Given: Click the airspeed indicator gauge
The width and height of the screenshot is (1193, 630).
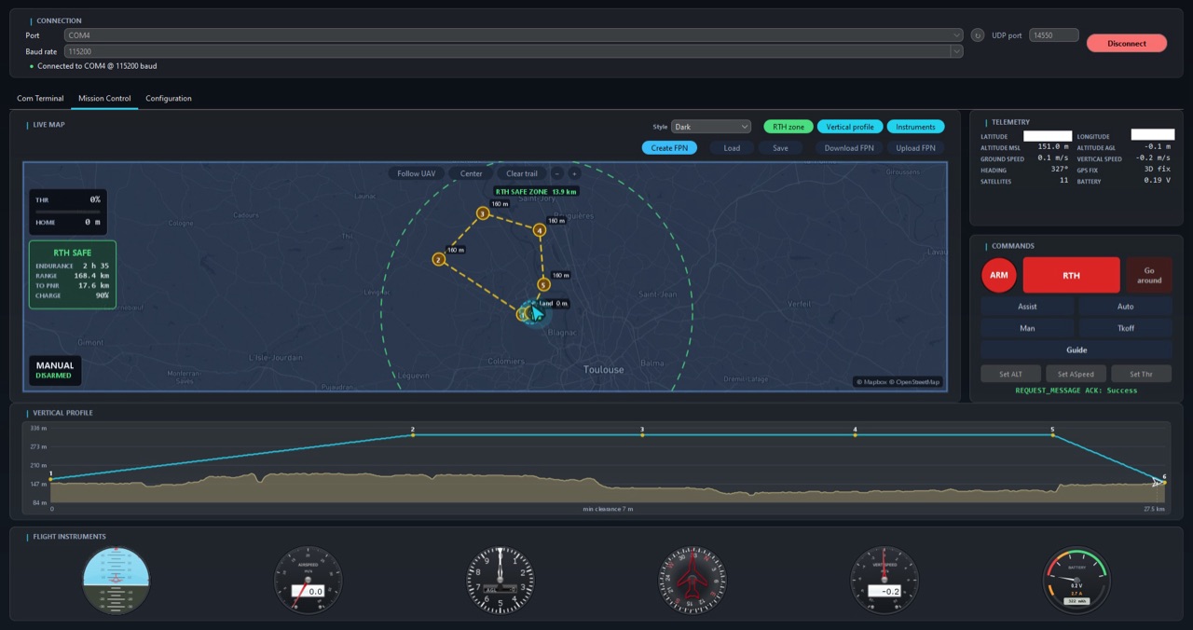Looking at the screenshot, I should pyautogui.click(x=308, y=580).
